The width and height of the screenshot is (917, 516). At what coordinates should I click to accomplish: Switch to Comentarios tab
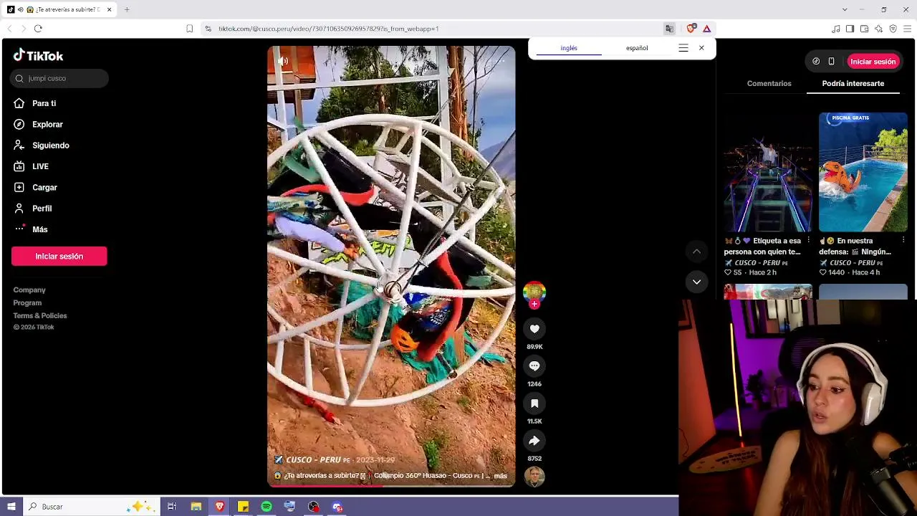[769, 84]
